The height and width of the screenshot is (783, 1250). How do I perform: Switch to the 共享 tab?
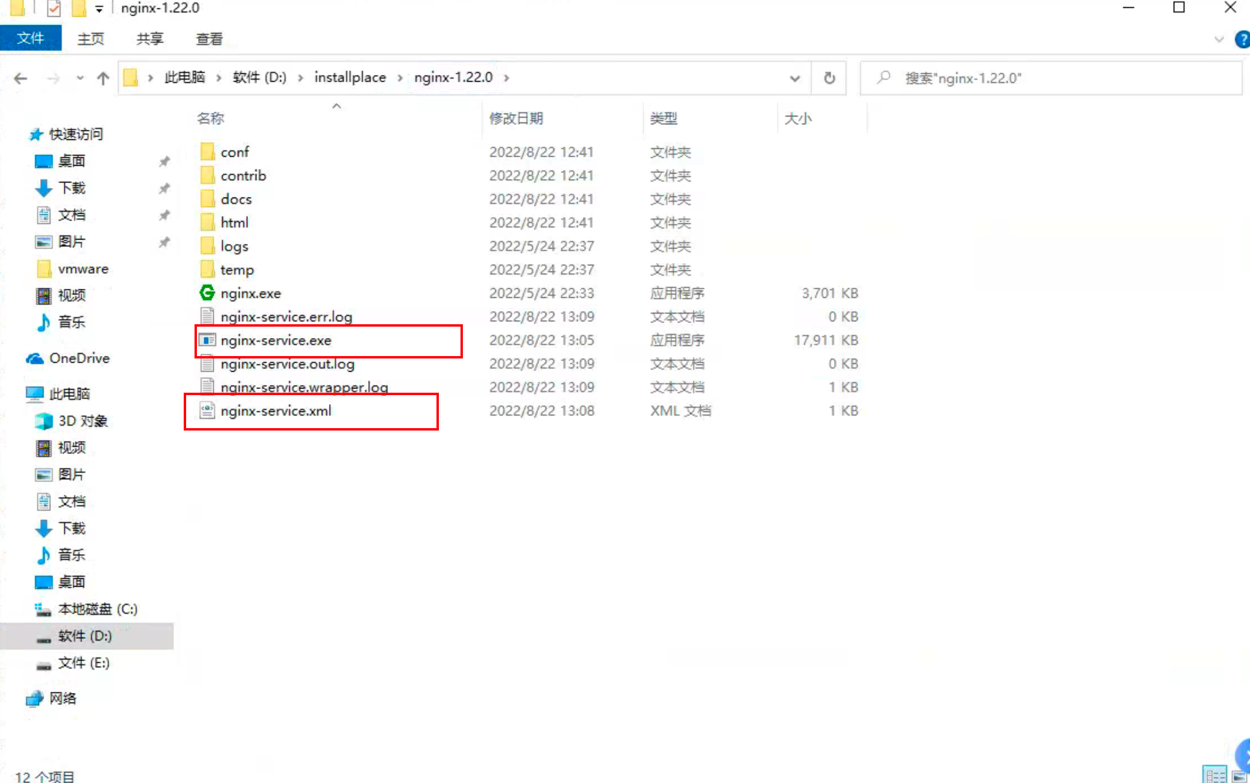149,38
